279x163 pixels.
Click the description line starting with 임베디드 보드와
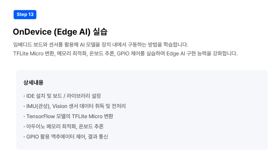click(101, 44)
